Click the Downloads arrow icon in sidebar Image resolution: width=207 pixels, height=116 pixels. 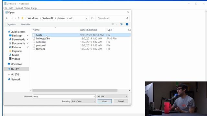click(x=10, y=39)
